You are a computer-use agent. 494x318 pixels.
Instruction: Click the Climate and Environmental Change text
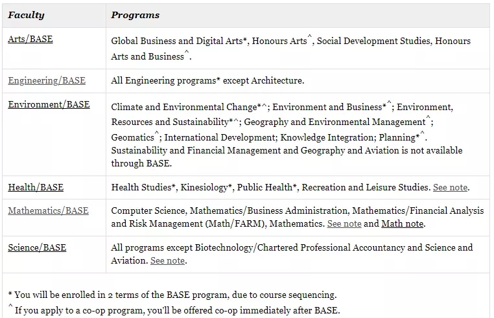(184, 107)
